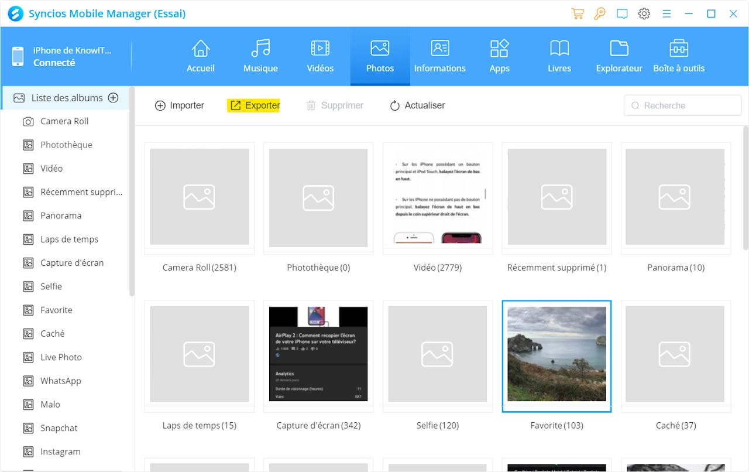The image size is (749, 472).
Task: Focus the Recherche search field
Action: 682,105
